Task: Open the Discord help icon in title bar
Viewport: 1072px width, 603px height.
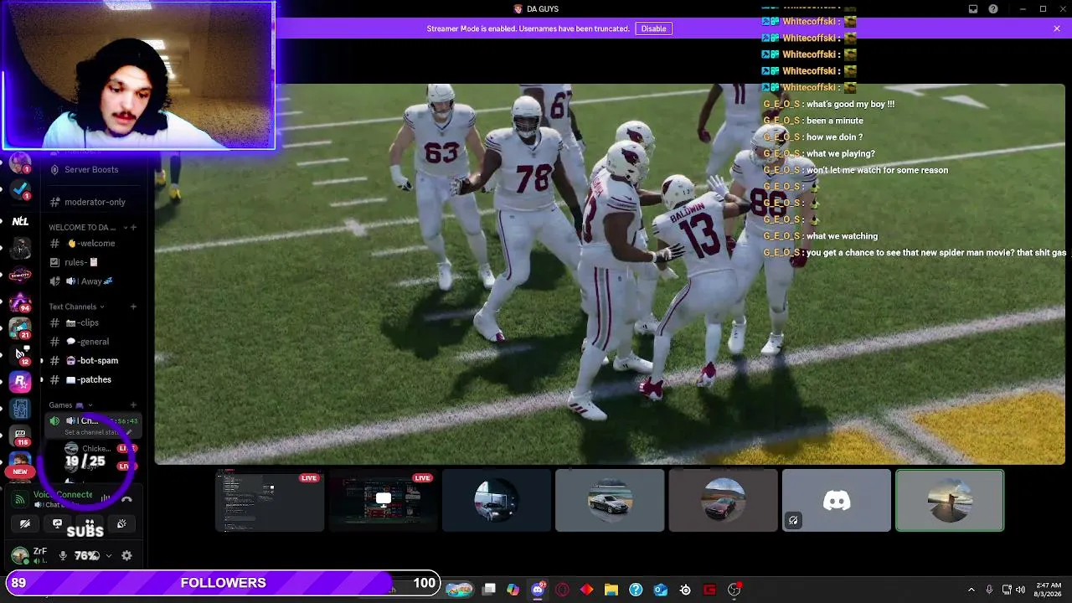Action: 993,9
